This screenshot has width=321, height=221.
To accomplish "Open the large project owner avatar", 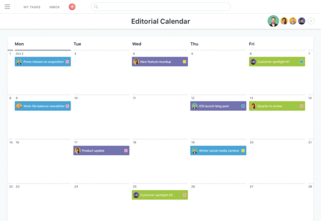I will [273, 21].
